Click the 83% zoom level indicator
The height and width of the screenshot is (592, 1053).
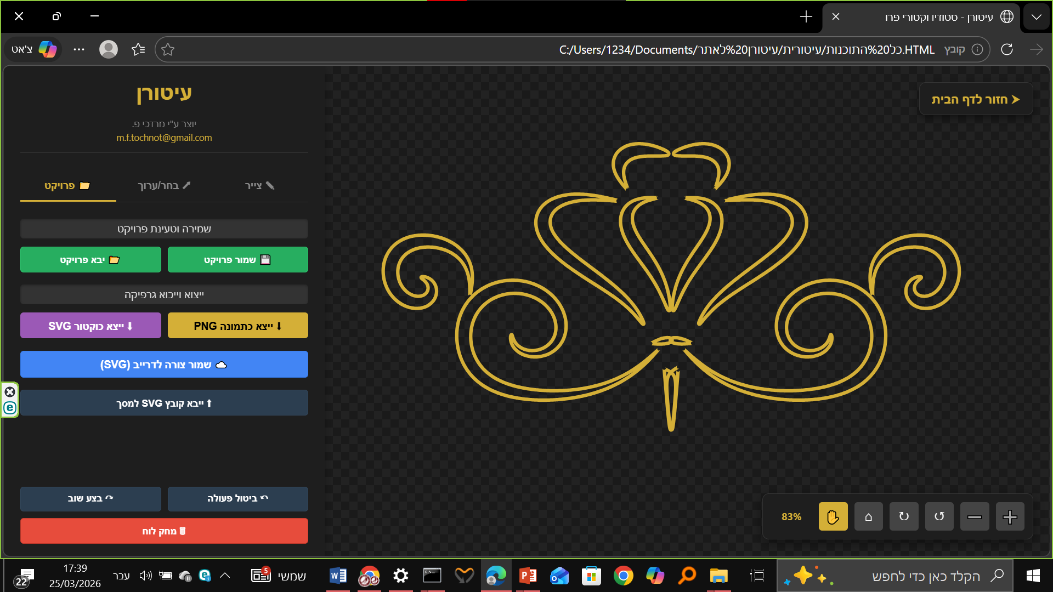(x=791, y=516)
